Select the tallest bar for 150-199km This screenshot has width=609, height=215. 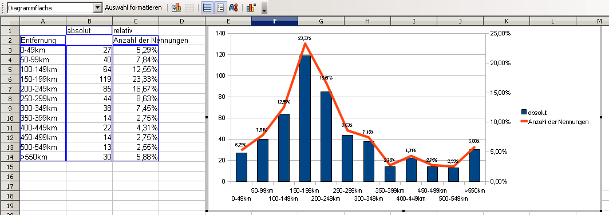[x=305, y=118]
